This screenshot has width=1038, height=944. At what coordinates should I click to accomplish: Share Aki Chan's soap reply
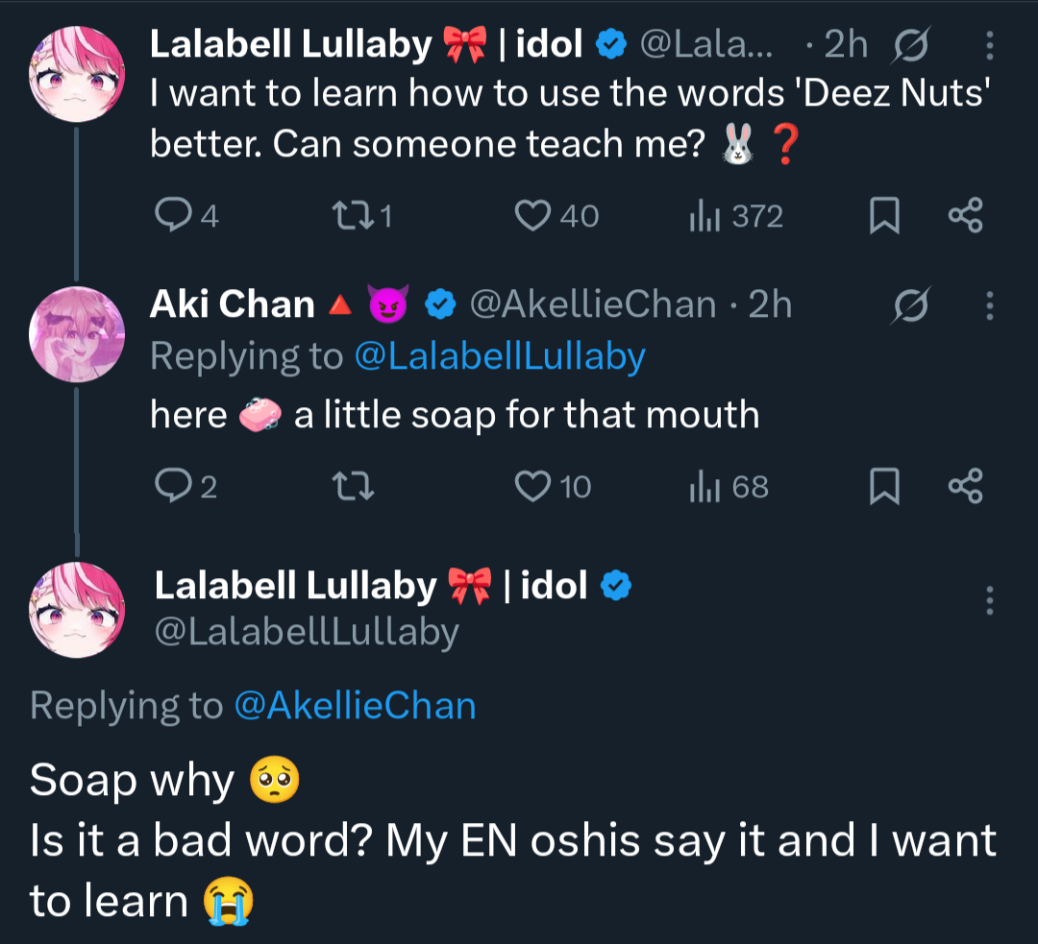(x=965, y=487)
